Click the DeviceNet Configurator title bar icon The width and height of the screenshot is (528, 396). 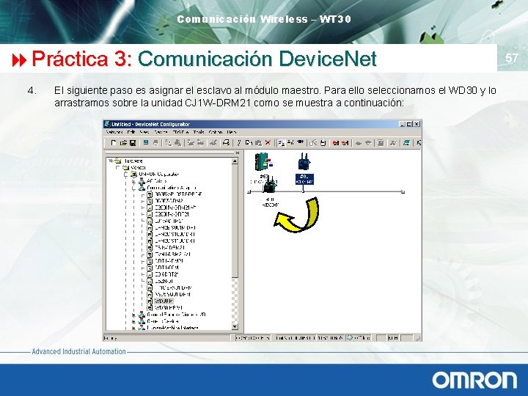click(x=108, y=124)
